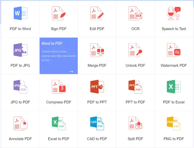Click the PDF to JPG label
The image size is (194, 148).
[x=20, y=65]
